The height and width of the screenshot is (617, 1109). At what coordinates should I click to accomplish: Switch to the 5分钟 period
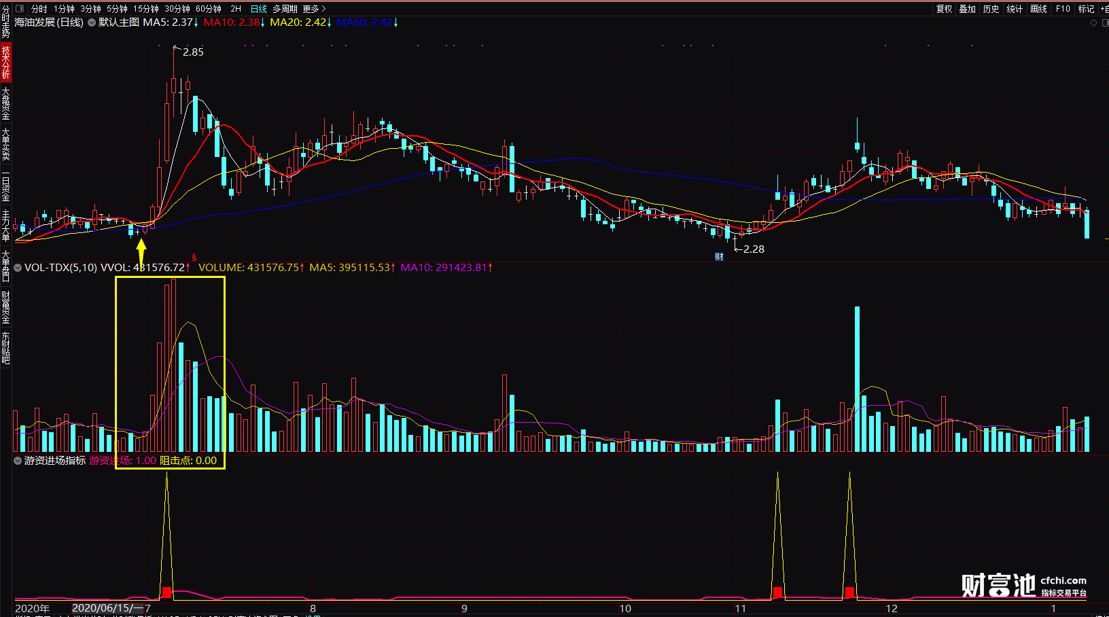pos(117,9)
